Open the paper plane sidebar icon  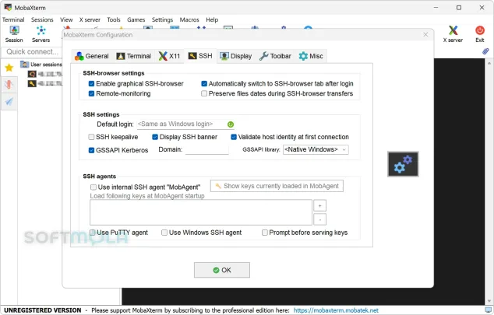pyautogui.click(x=9, y=102)
